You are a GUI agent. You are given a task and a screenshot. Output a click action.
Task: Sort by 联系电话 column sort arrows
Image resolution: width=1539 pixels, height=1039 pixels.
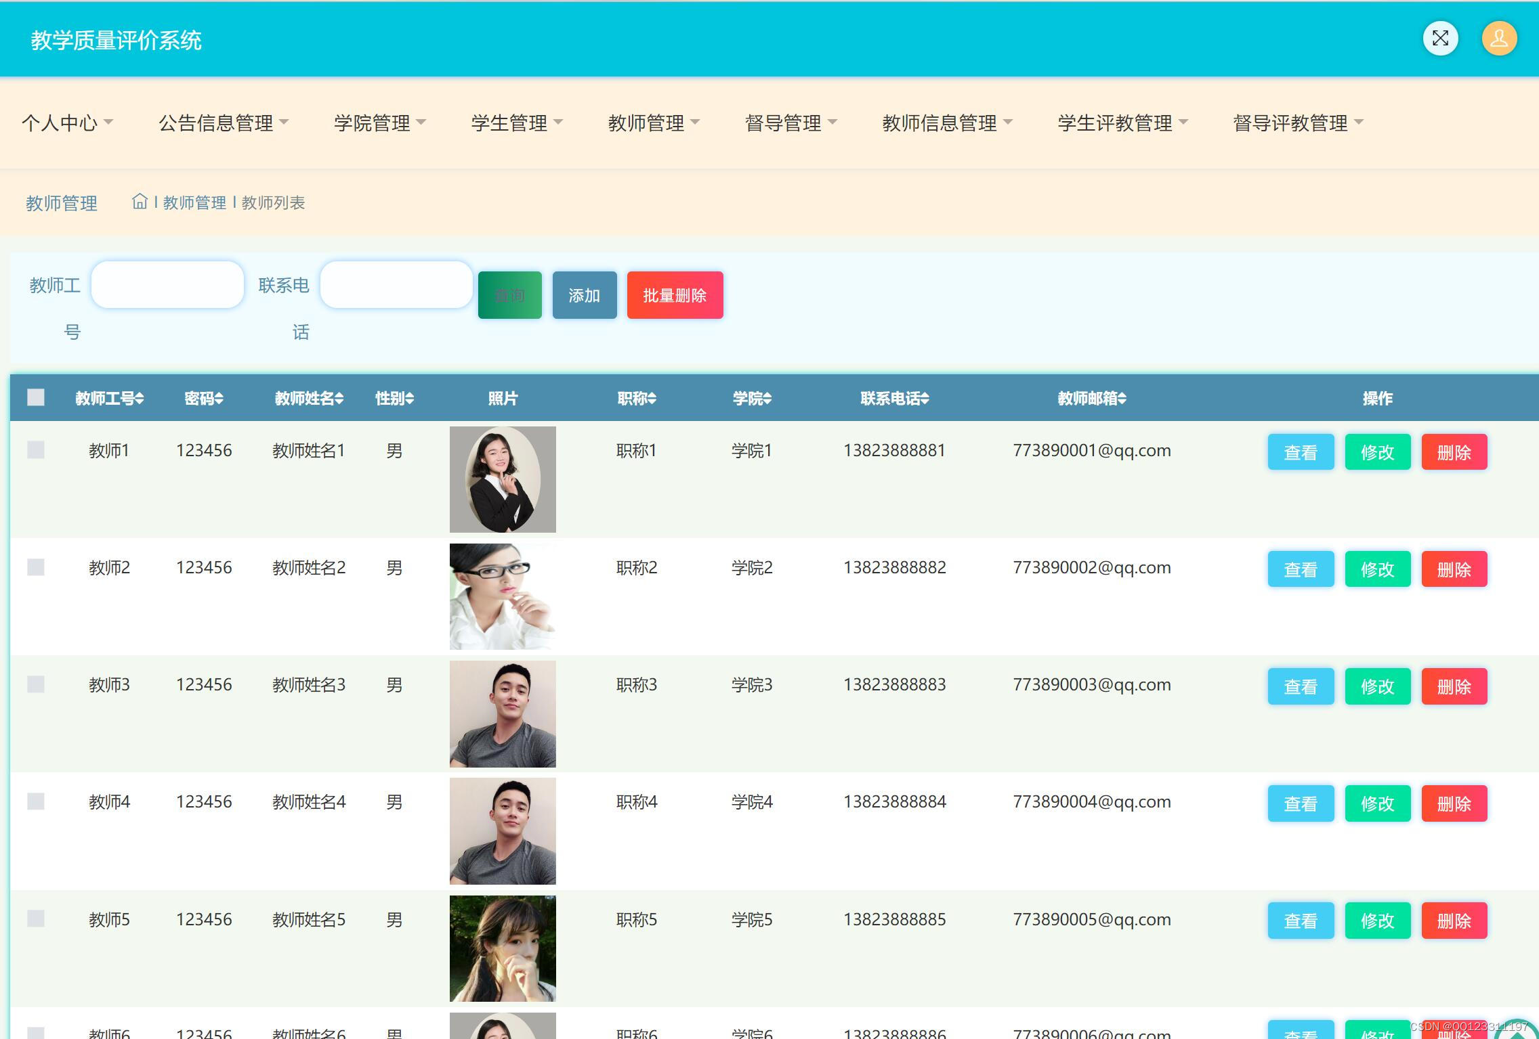[925, 399]
